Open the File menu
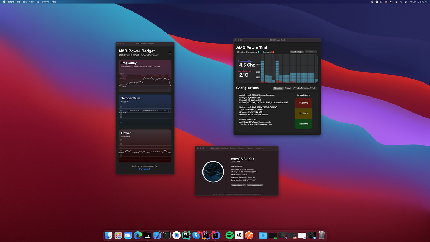 (19, 2)
